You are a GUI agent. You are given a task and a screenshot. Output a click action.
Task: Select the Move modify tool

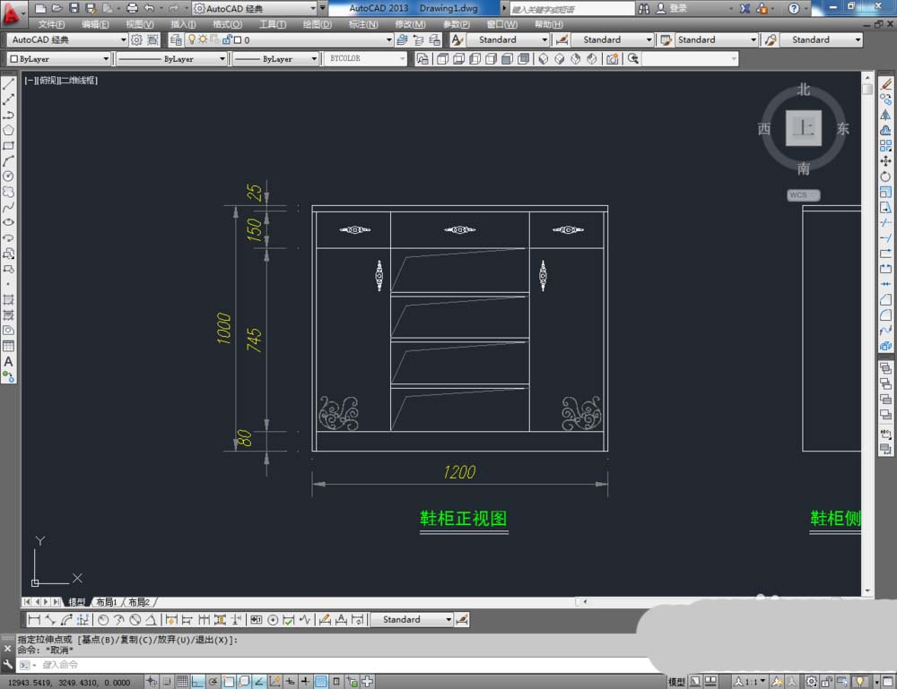[885, 161]
